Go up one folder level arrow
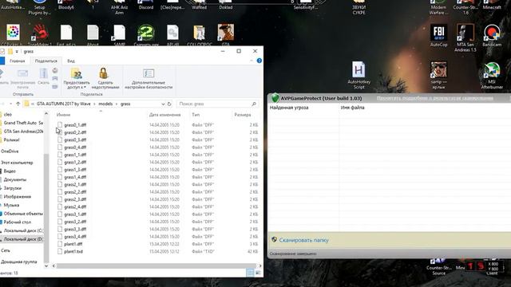 (18, 104)
